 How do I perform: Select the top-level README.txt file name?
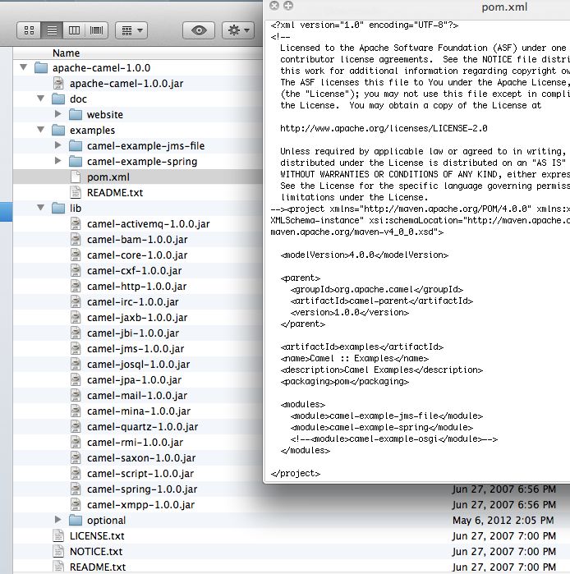(x=98, y=567)
